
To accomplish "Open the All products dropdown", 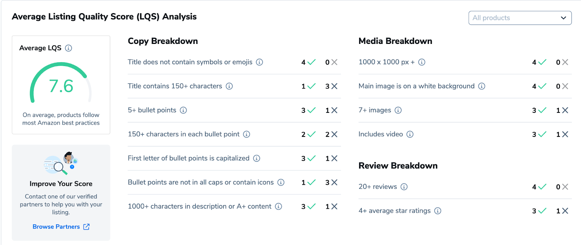I will click(x=520, y=18).
